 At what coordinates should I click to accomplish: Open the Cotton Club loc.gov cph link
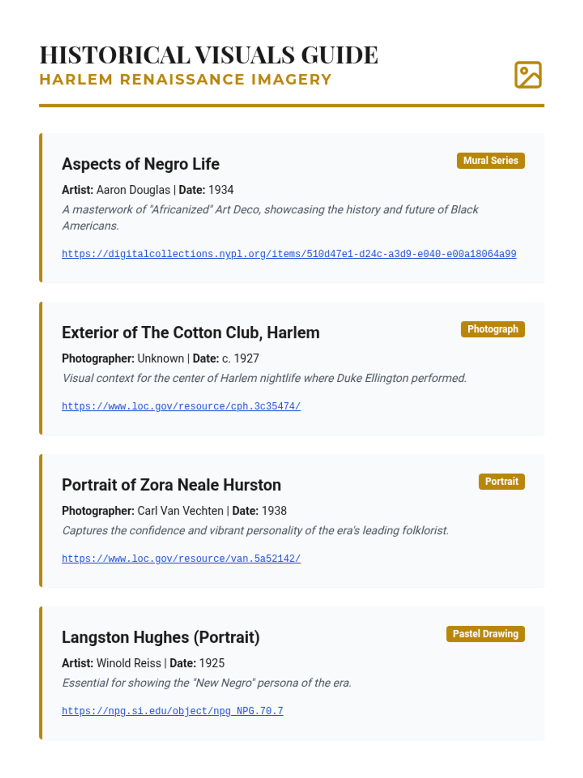(181, 406)
